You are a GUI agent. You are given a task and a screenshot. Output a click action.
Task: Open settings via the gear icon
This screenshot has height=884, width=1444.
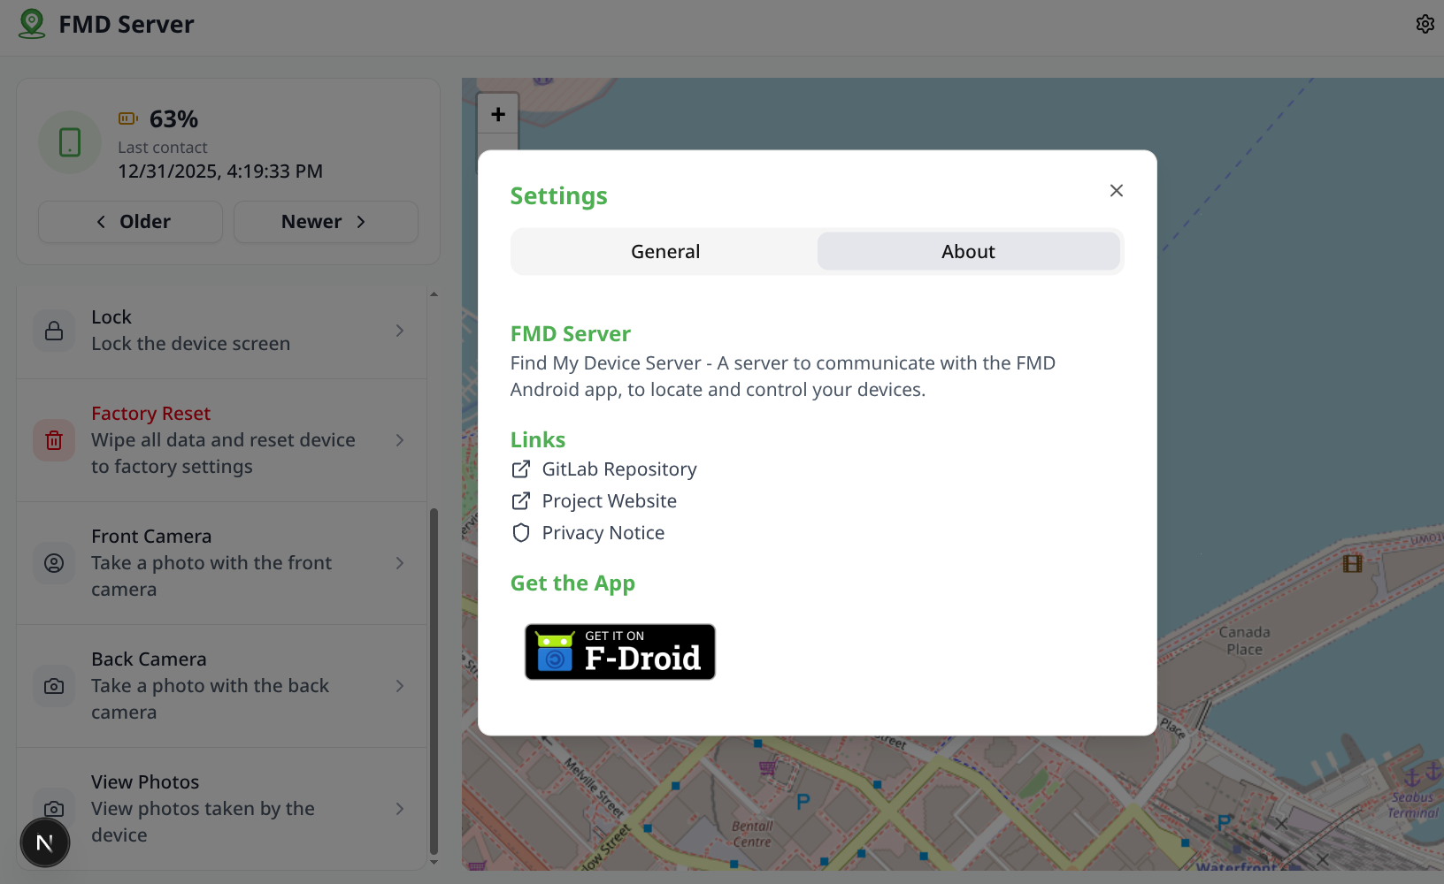[x=1425, y=24]
